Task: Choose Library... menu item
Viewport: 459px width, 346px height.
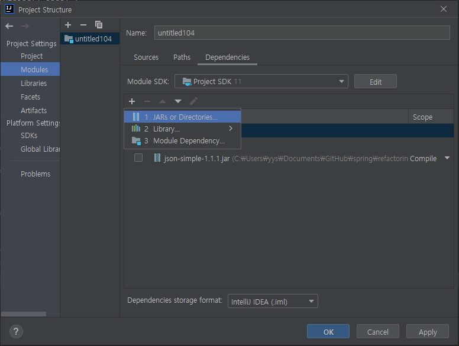Action: tap(182, 129)
